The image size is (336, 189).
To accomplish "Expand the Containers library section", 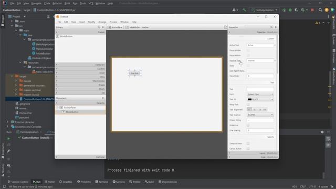I will pos(80,65).
